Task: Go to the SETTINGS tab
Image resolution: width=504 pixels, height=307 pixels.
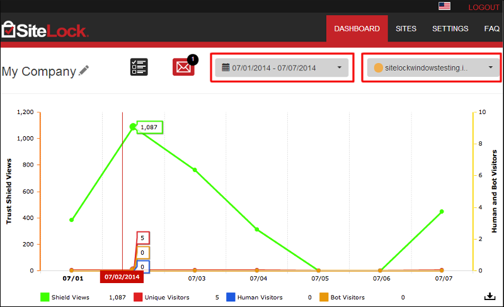Action: 450,29
